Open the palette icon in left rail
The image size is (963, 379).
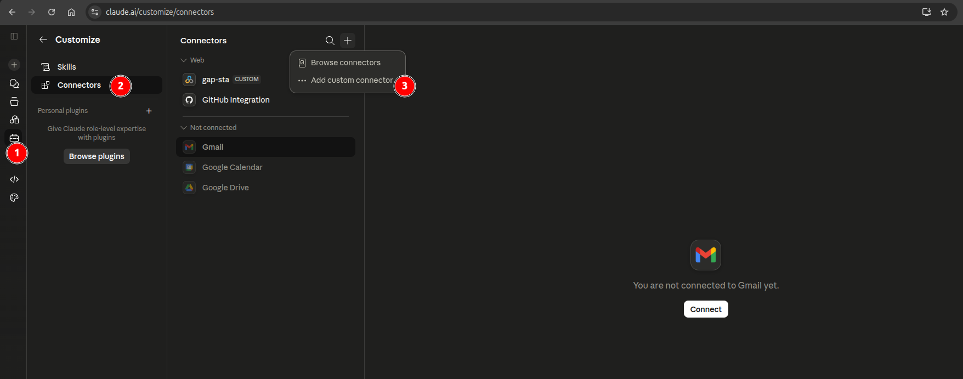tap(14, 197)
